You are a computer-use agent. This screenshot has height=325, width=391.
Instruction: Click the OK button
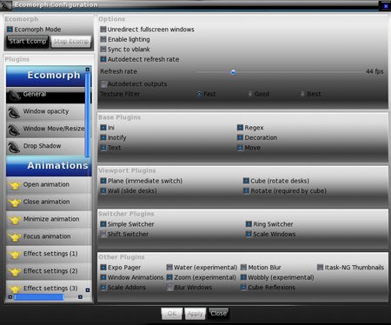pos(171,314)
